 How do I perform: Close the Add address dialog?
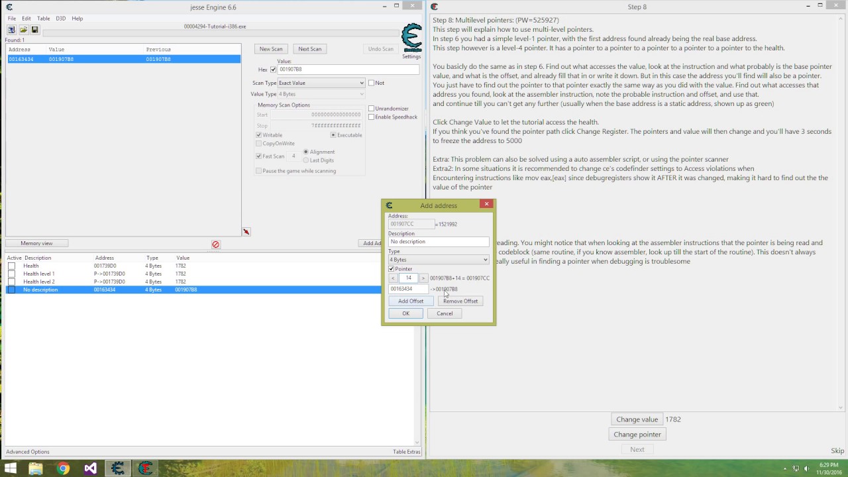point(486,204)
